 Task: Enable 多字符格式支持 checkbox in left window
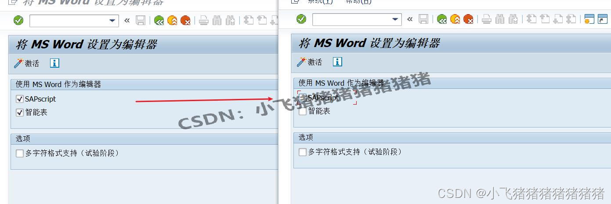tap(19, 153)
